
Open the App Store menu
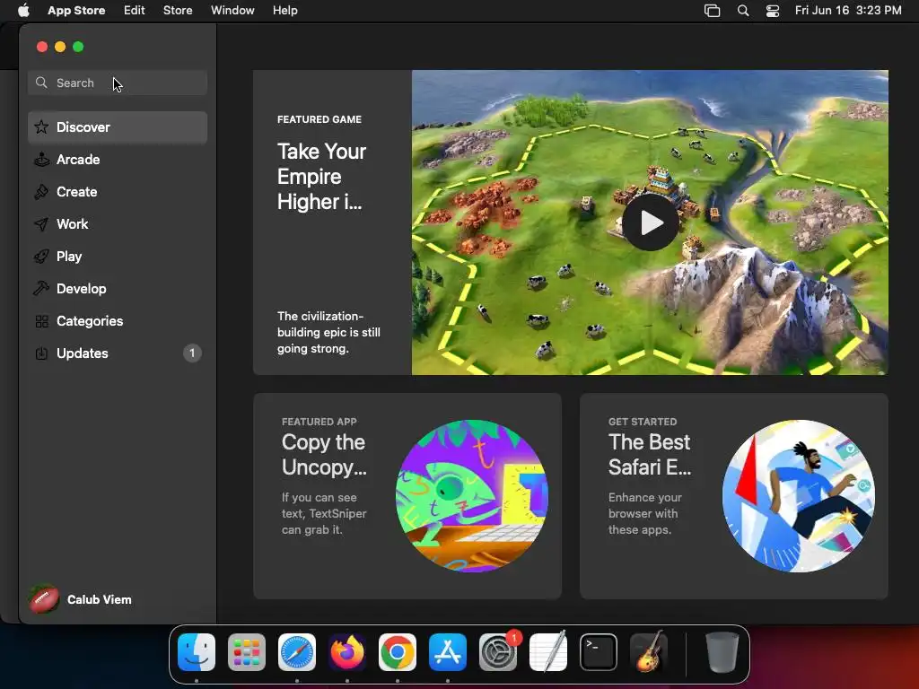(x=76, y=11)
